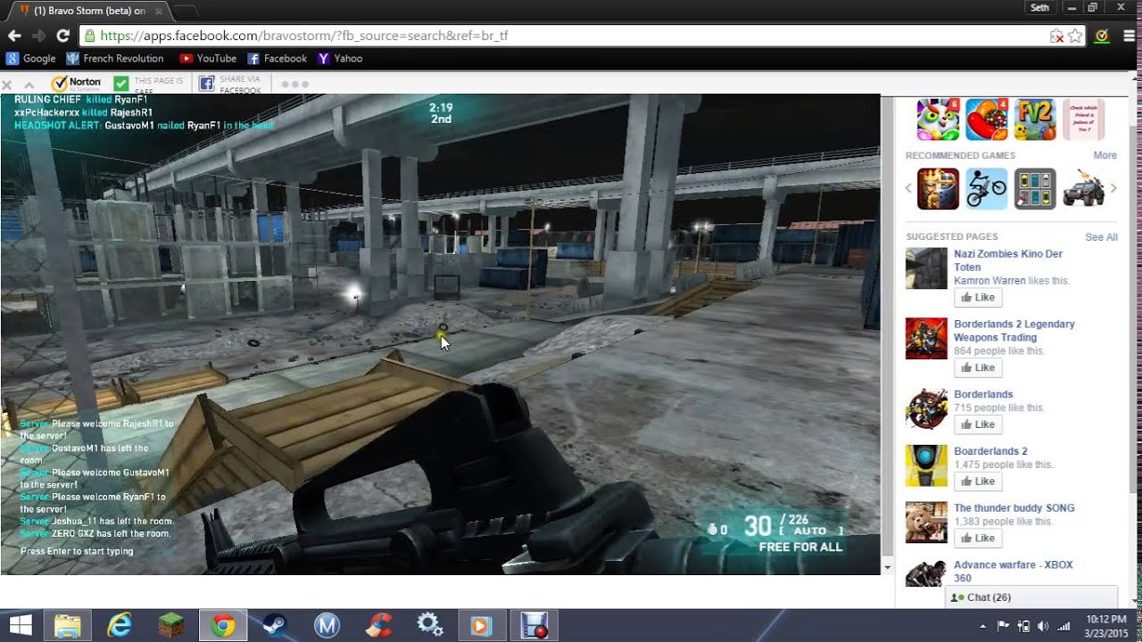Open the French Revolution bookmark
Screen dimensions: 1142x642
point(115,58)
